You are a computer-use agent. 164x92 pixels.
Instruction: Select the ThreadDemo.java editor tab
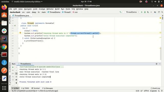tap(22, 16)
